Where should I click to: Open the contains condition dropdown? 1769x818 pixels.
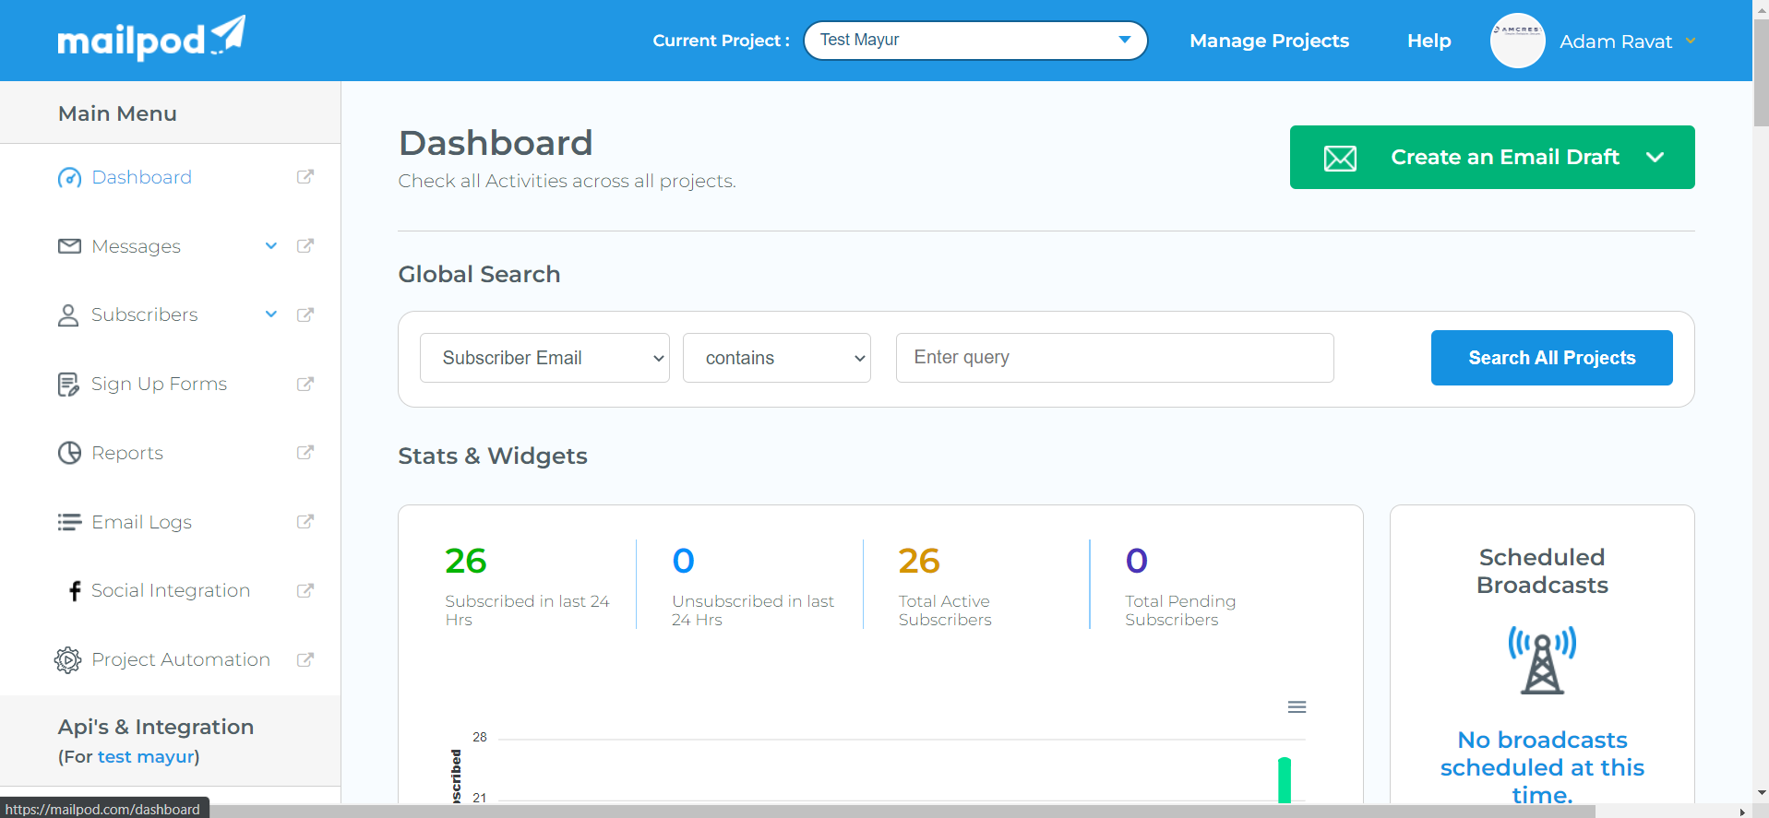(x=776, y=358)
